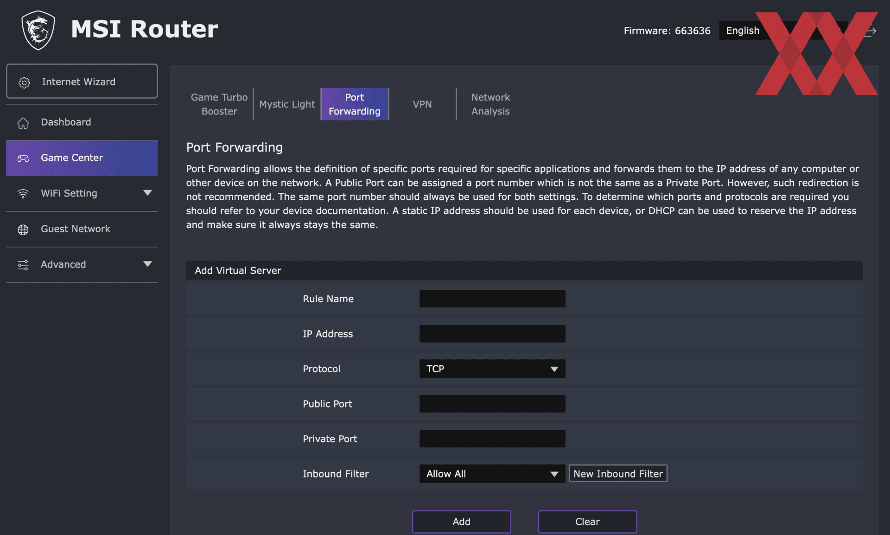Click the Port Forwarding page heading
Screen dimensions: 890x535
235,147
